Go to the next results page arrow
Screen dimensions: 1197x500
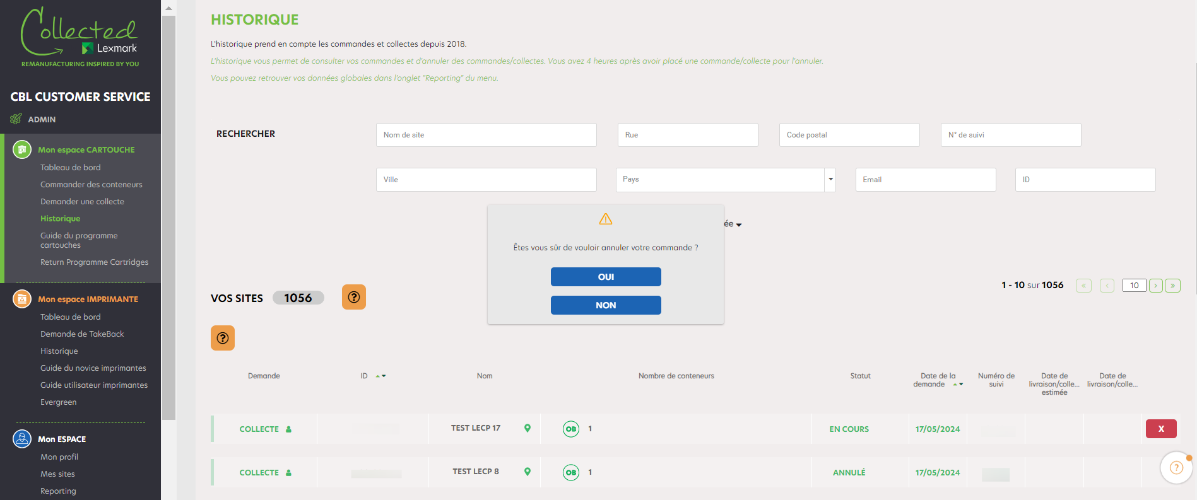tap(1156, 286)
